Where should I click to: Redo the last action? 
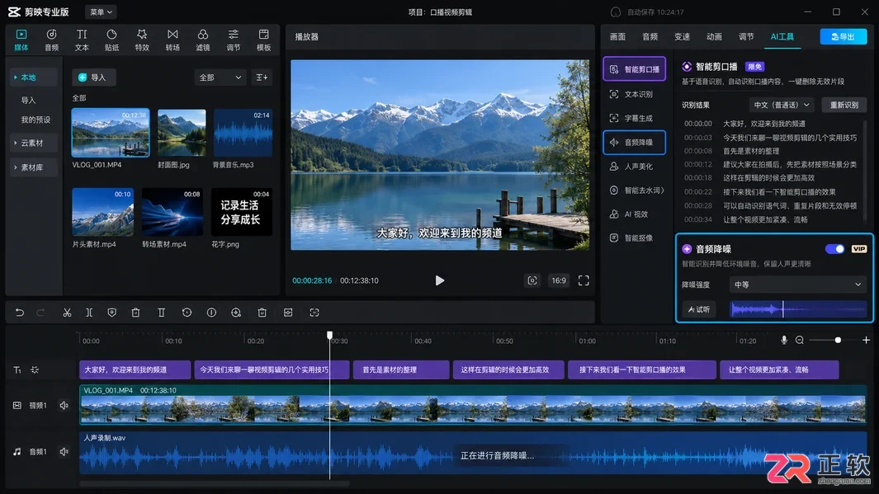click(x=40, y=313)
